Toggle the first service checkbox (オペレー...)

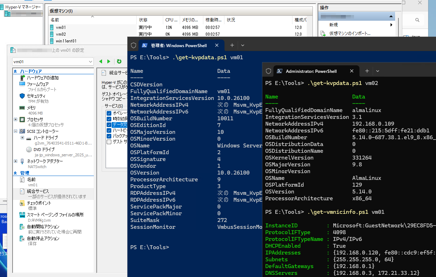click(109, 113)
